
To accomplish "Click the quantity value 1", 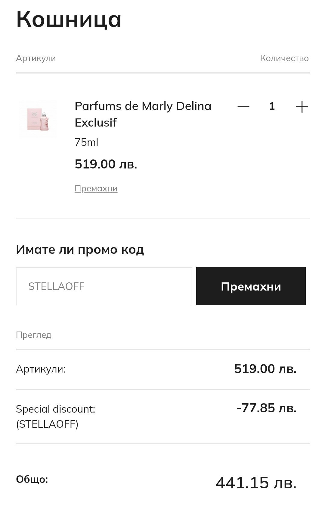I will click(x=272, y=106).
